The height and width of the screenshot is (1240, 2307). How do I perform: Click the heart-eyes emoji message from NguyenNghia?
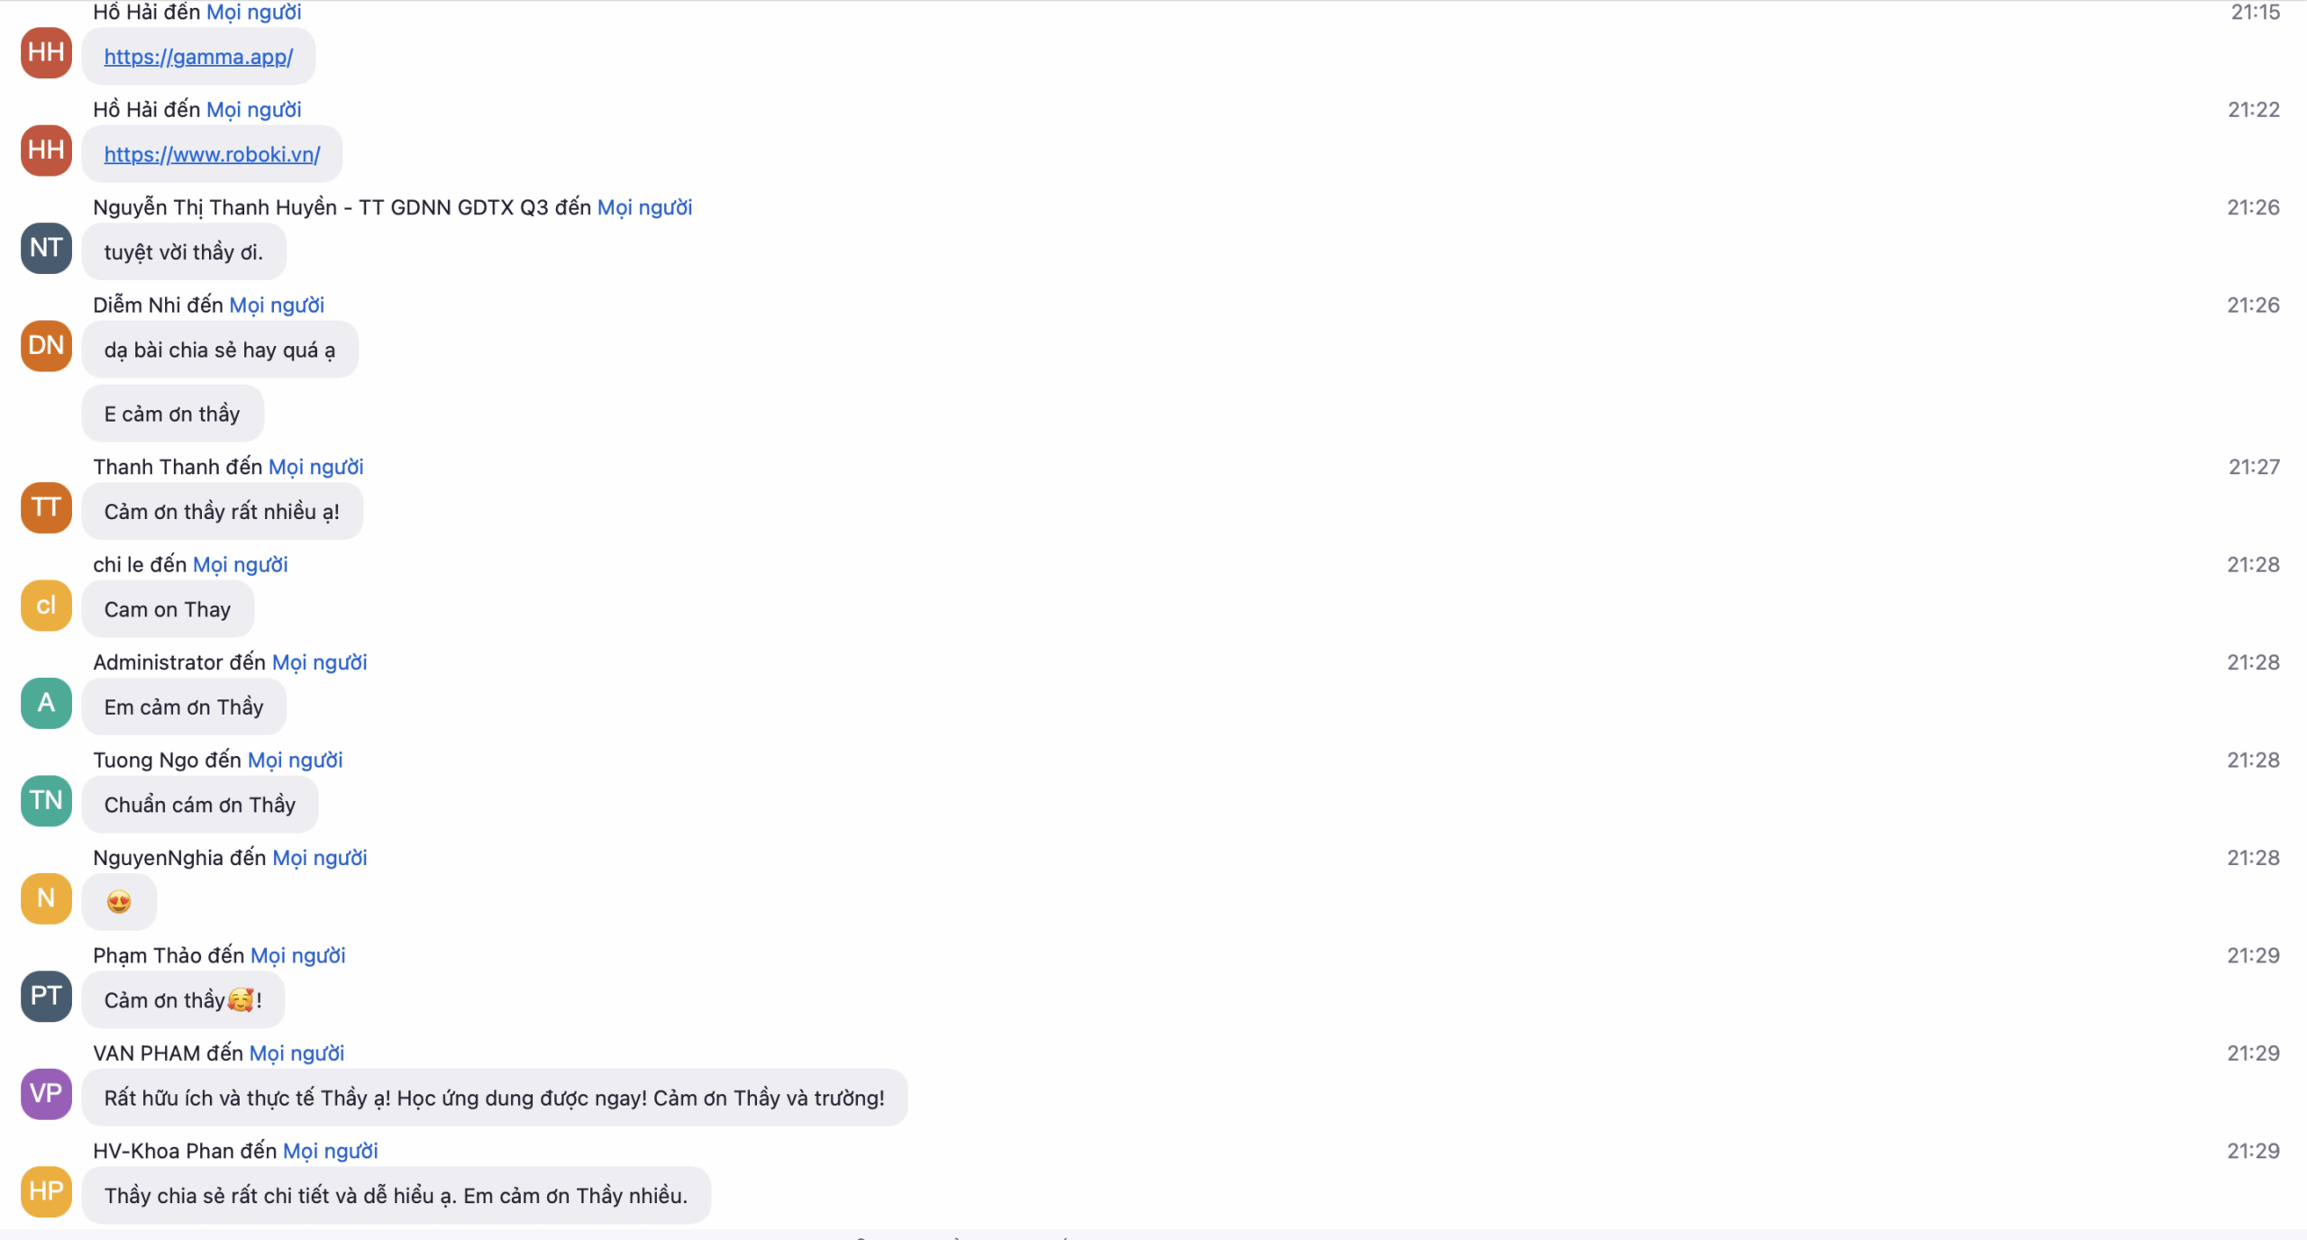pos(119,902)
